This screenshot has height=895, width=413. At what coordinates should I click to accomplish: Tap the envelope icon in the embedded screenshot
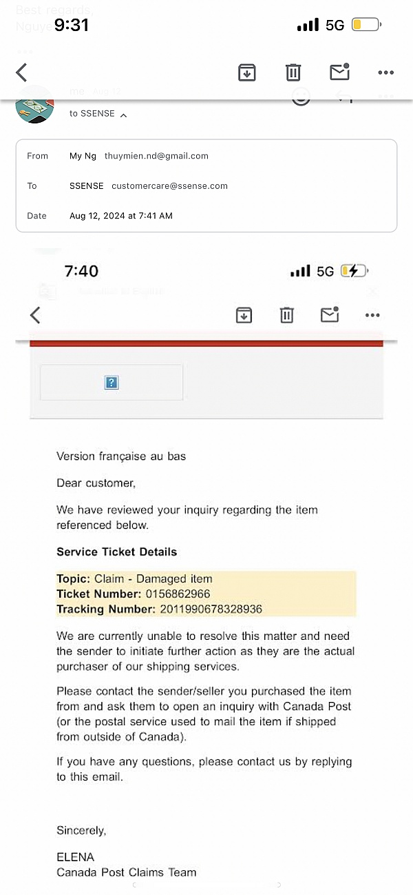[x=330, y=314]
